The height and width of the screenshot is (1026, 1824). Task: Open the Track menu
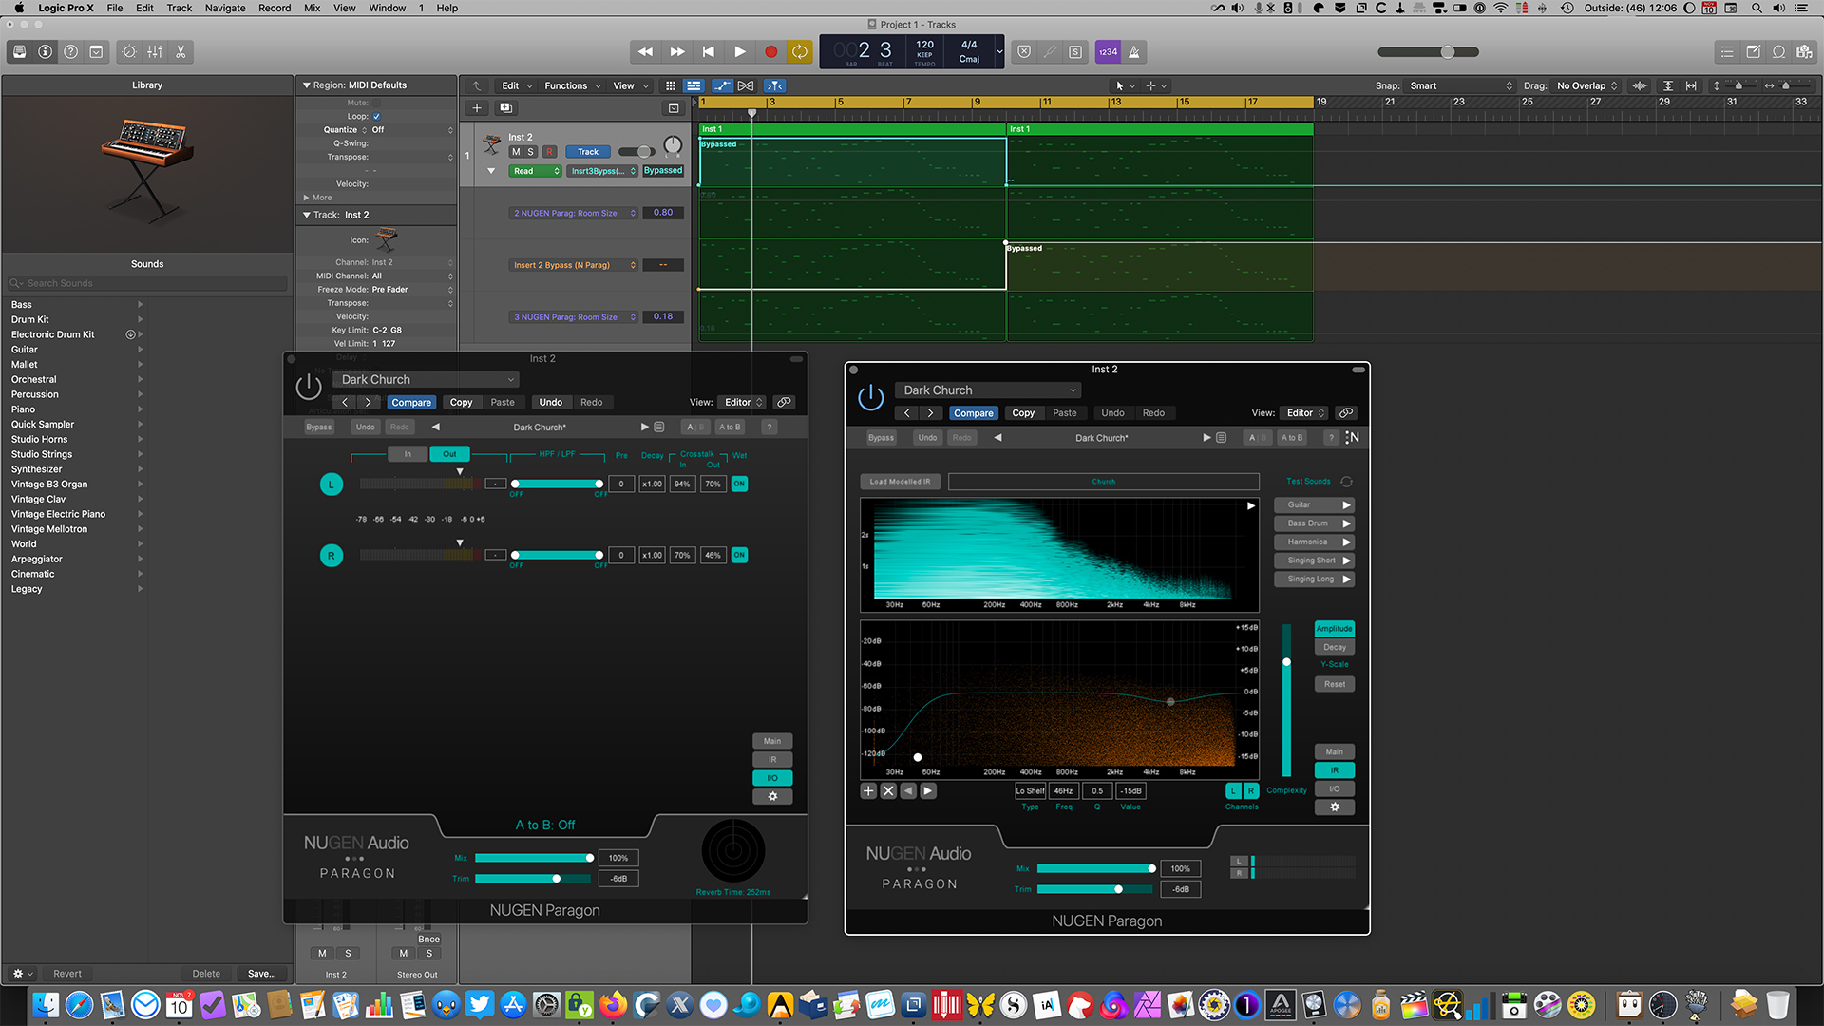(x=180, y=8)
